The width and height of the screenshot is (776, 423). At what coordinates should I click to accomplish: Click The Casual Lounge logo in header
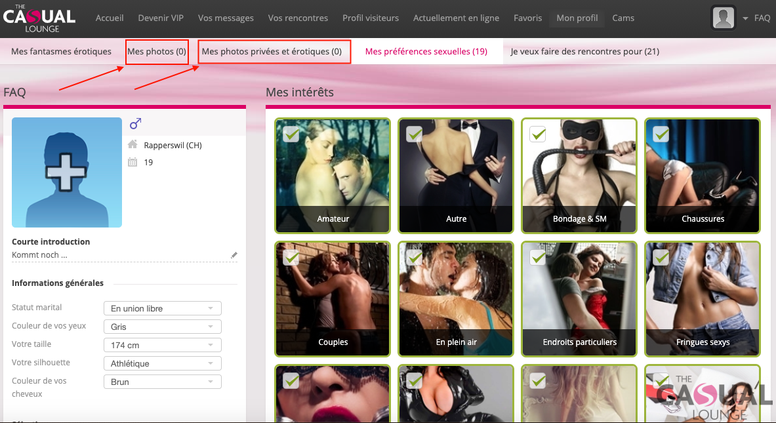(x=39, y=18)
